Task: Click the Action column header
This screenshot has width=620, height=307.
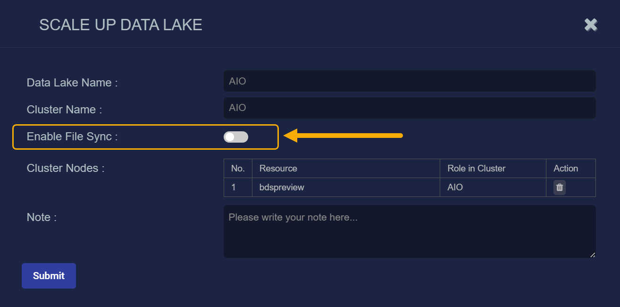Action: pyautogui.click(x=566, y=169)
